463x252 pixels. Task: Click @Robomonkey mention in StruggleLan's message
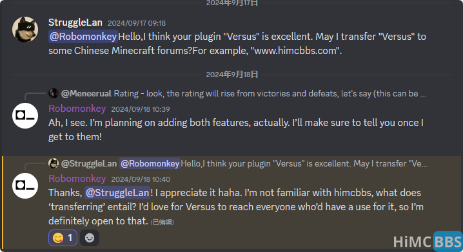83,37
